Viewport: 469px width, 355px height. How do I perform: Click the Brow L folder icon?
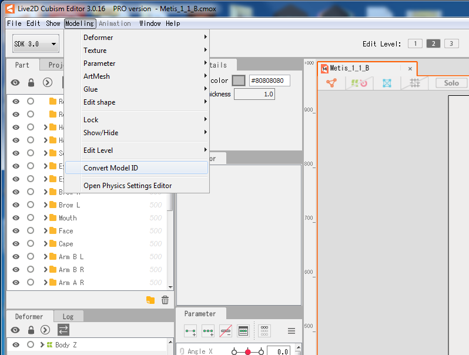pyautogui.click(x=53, y=205)
